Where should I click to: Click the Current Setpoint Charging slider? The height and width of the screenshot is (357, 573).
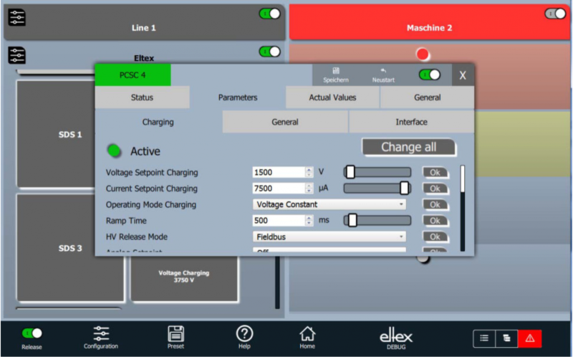pos(377,188)
